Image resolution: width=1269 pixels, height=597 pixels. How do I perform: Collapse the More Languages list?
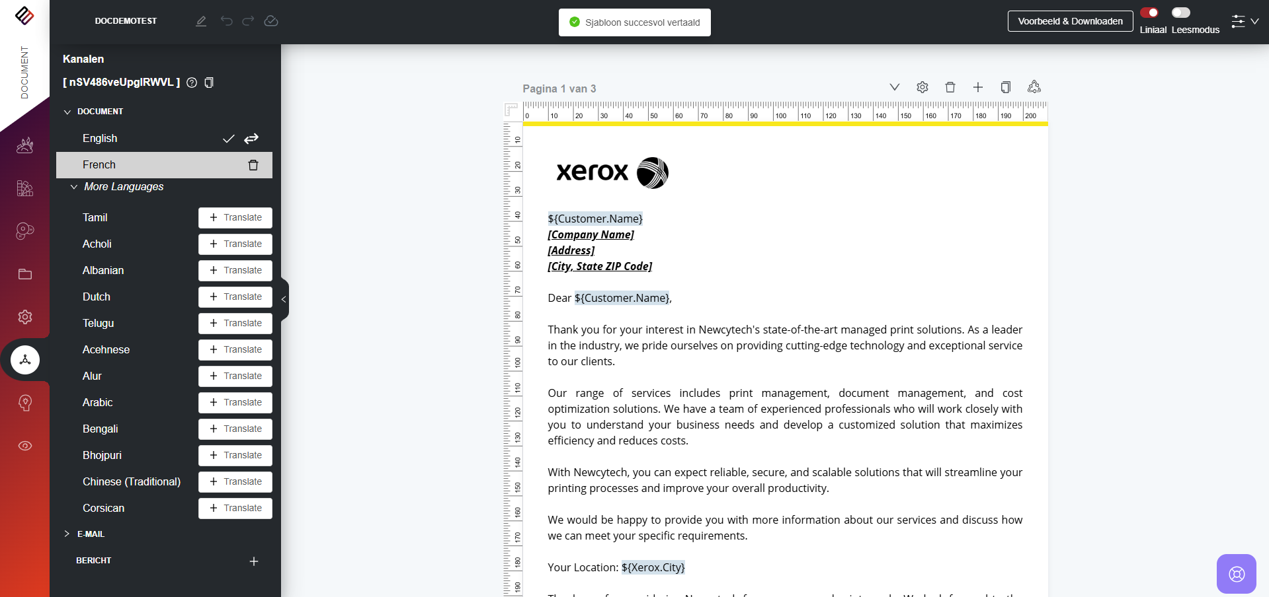(74, 187)
